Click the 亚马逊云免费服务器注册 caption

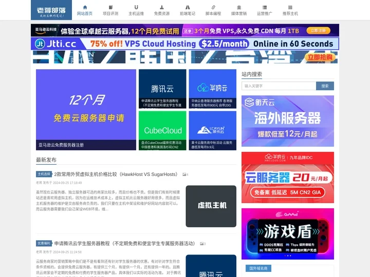coord(61,145)
